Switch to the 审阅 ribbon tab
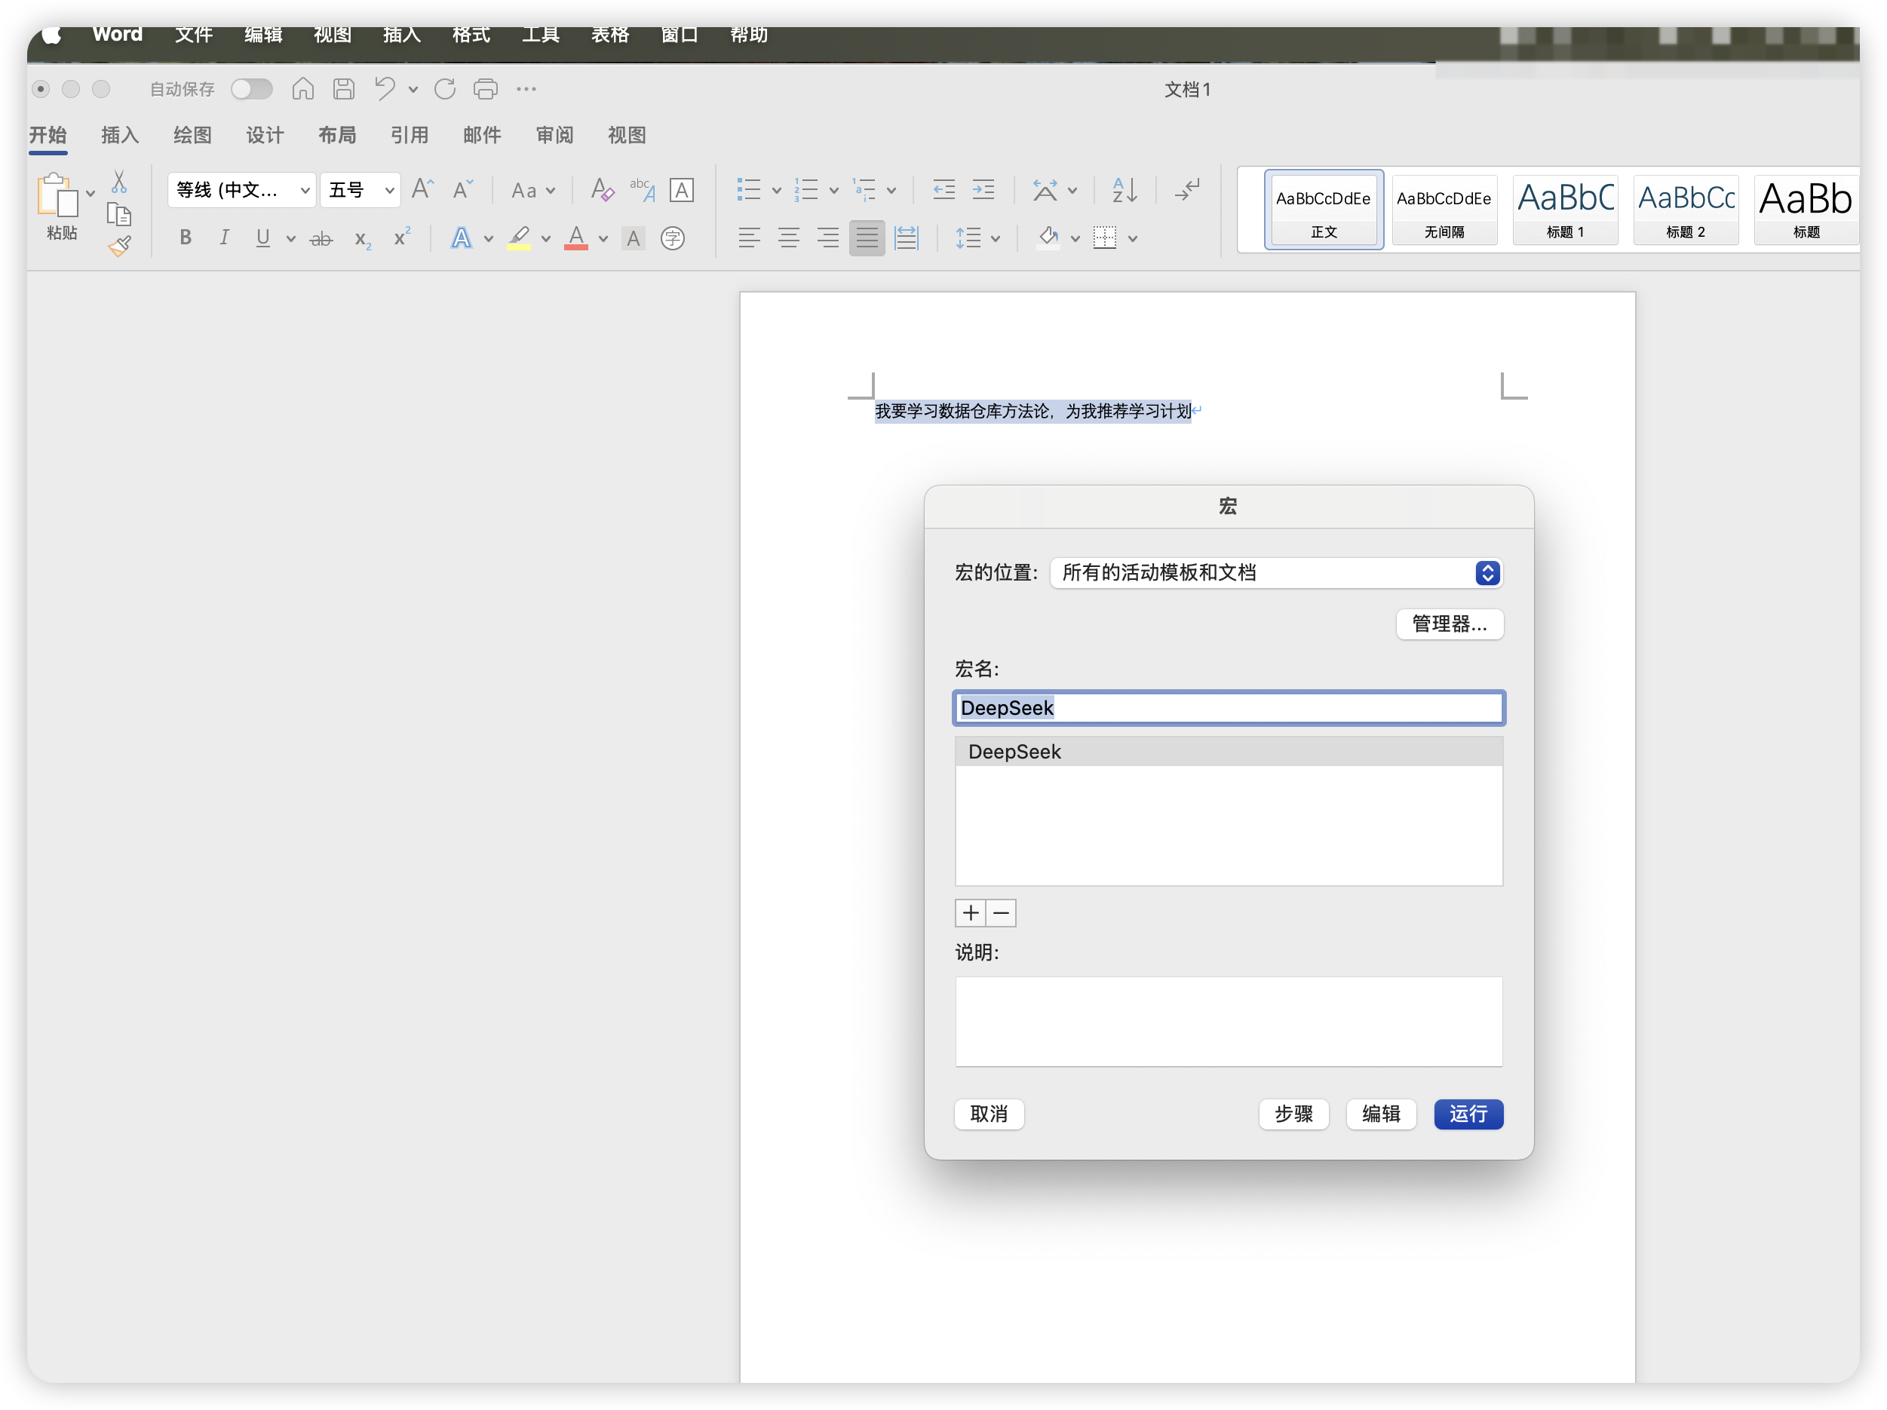Viewport: 1887px width, 1410px height. (x=554, y=135)
